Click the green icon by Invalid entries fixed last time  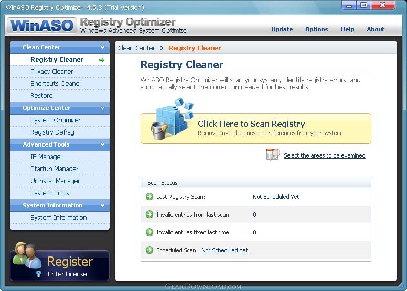click(x=149, y=232)
